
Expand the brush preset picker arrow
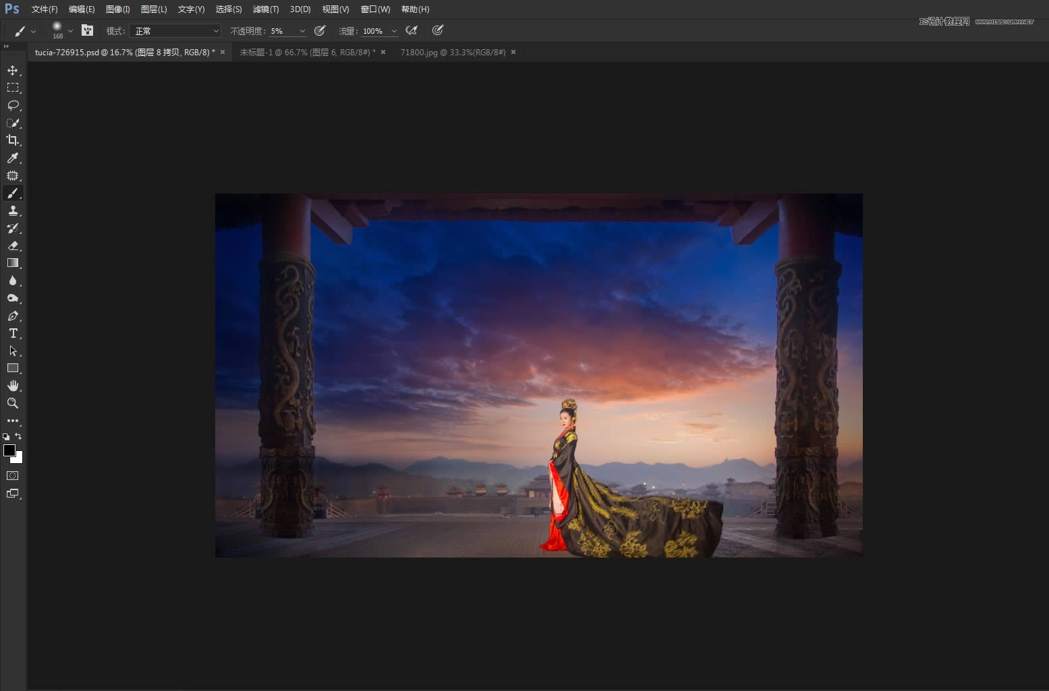(x=70, y=31)
